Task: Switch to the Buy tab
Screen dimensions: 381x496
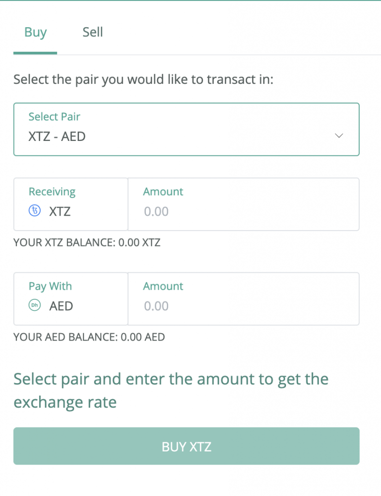Action: tap(35, 32)
